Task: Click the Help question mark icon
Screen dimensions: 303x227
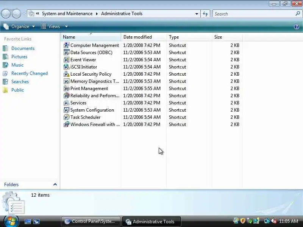Action: [x=297, y=26]
